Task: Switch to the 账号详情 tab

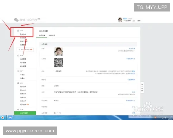Action: pyautogui.click(x=42, y=35)
